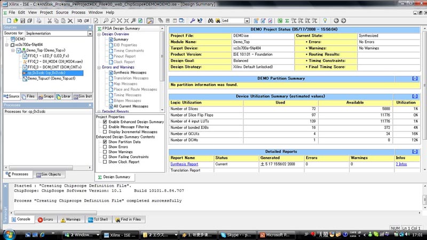Toggle Enable Enhanced Design Summary checkbox
The image size is (427, 240).
pos(105,122)
